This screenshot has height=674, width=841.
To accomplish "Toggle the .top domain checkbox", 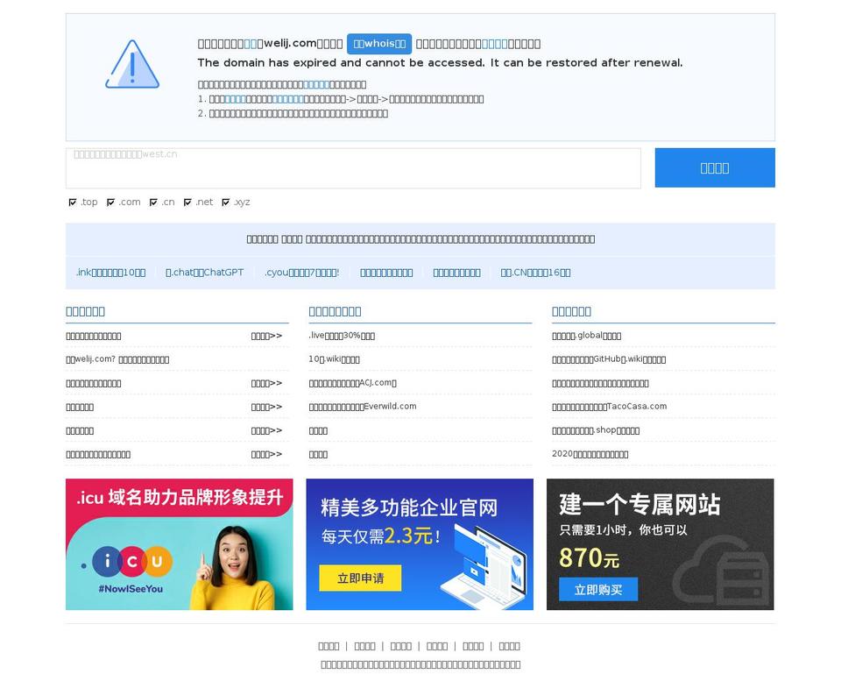I will pyautogui.click(x=73, y=202).
